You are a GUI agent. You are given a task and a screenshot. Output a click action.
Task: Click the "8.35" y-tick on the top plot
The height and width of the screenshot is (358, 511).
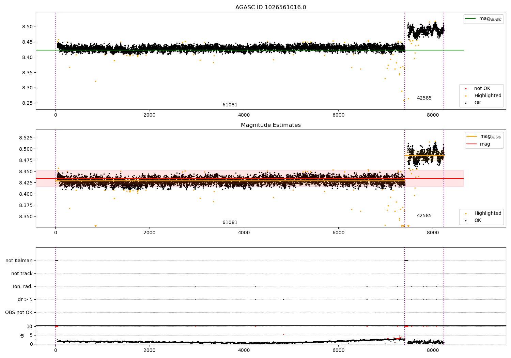coord(27,73)
